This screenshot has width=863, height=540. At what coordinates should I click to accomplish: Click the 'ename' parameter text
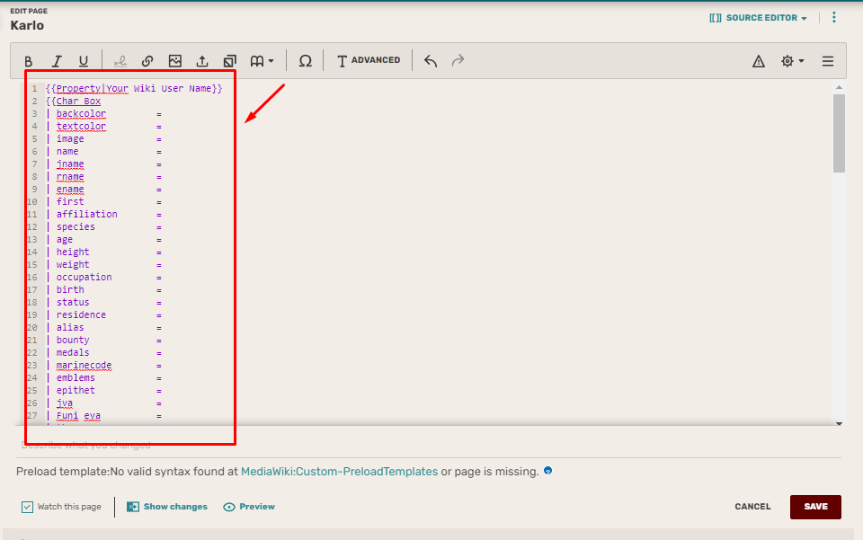(70, 190)
